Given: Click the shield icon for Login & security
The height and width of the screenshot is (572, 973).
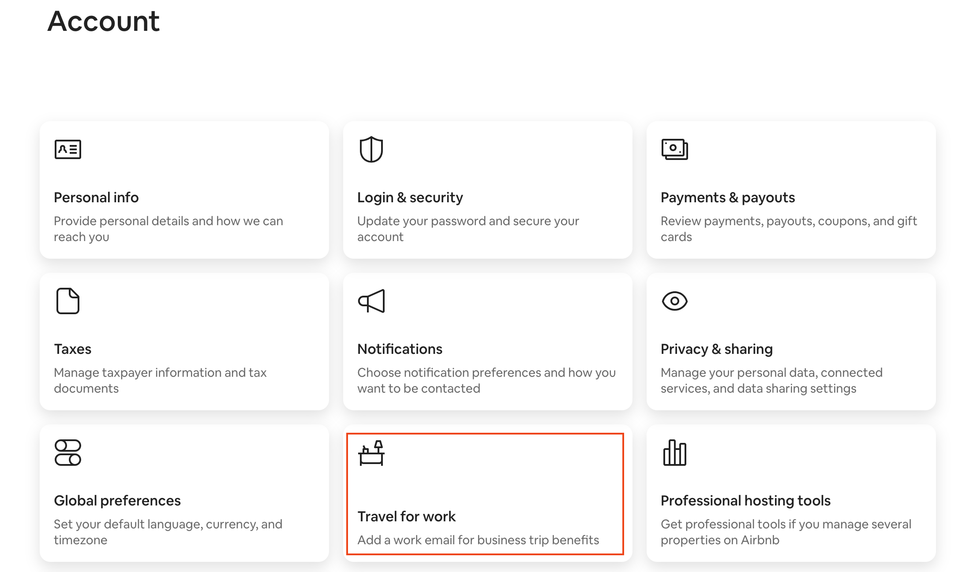Looking at the screenshot, I should pos(371,149).
